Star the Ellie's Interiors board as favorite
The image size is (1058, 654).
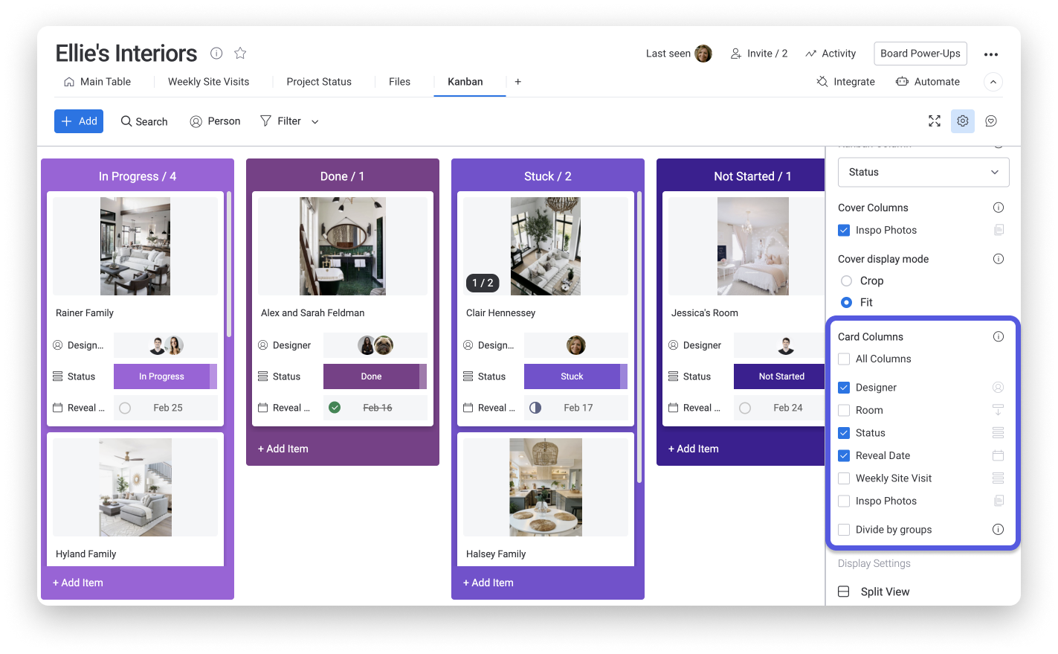pos(240,53)
